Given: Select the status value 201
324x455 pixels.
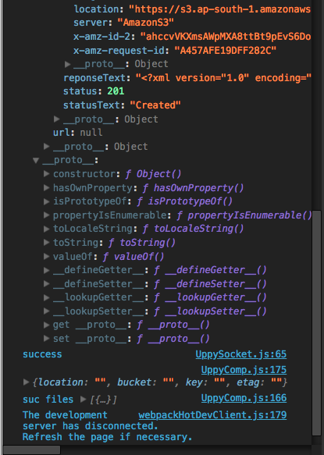Looking at the screenshot, I should [x=116, y=91].
